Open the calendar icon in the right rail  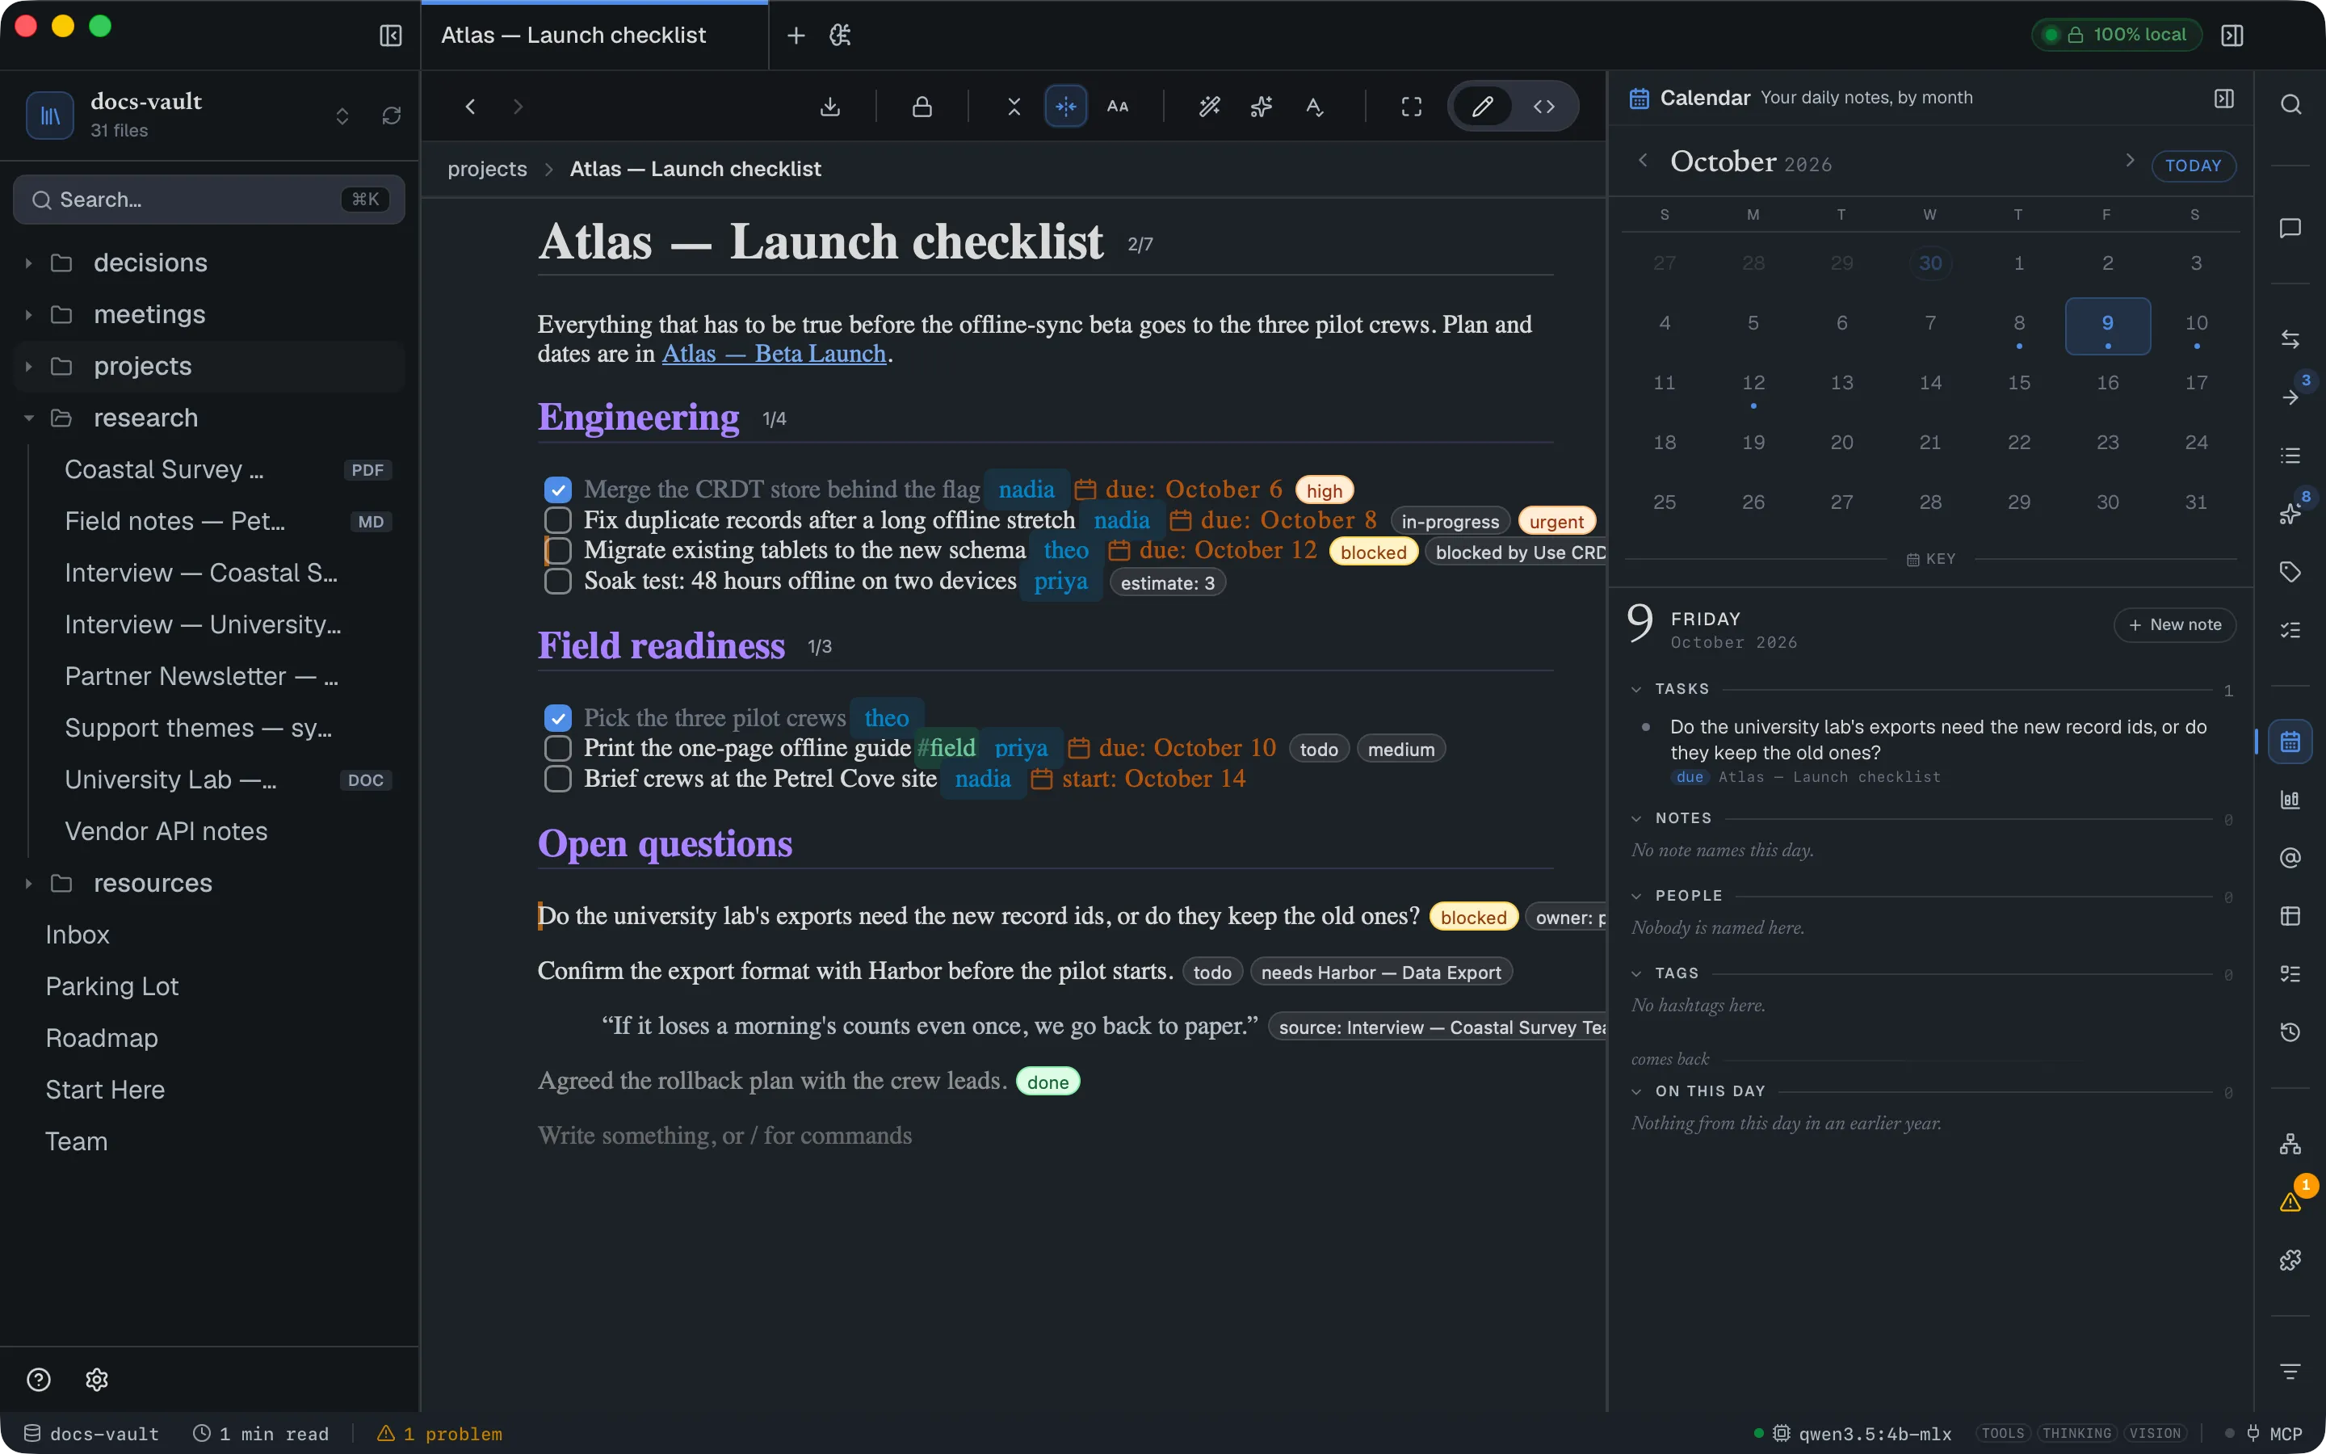tap(2290, 742)
